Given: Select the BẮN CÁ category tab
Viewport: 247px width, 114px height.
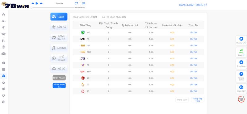Looking at the screenshot, I should tap(59, 27).
